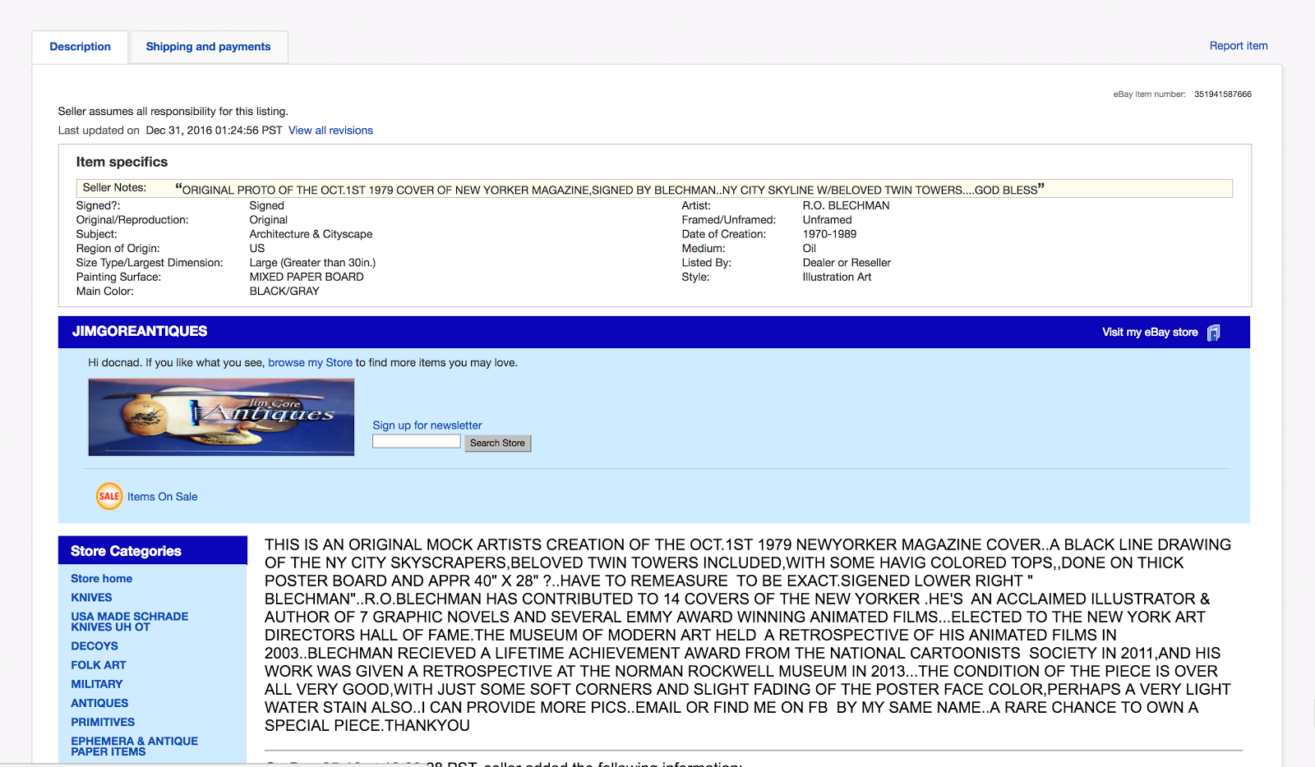Click the browse my Store link
The image size is (1315, 767).
[x=310, y=363]
